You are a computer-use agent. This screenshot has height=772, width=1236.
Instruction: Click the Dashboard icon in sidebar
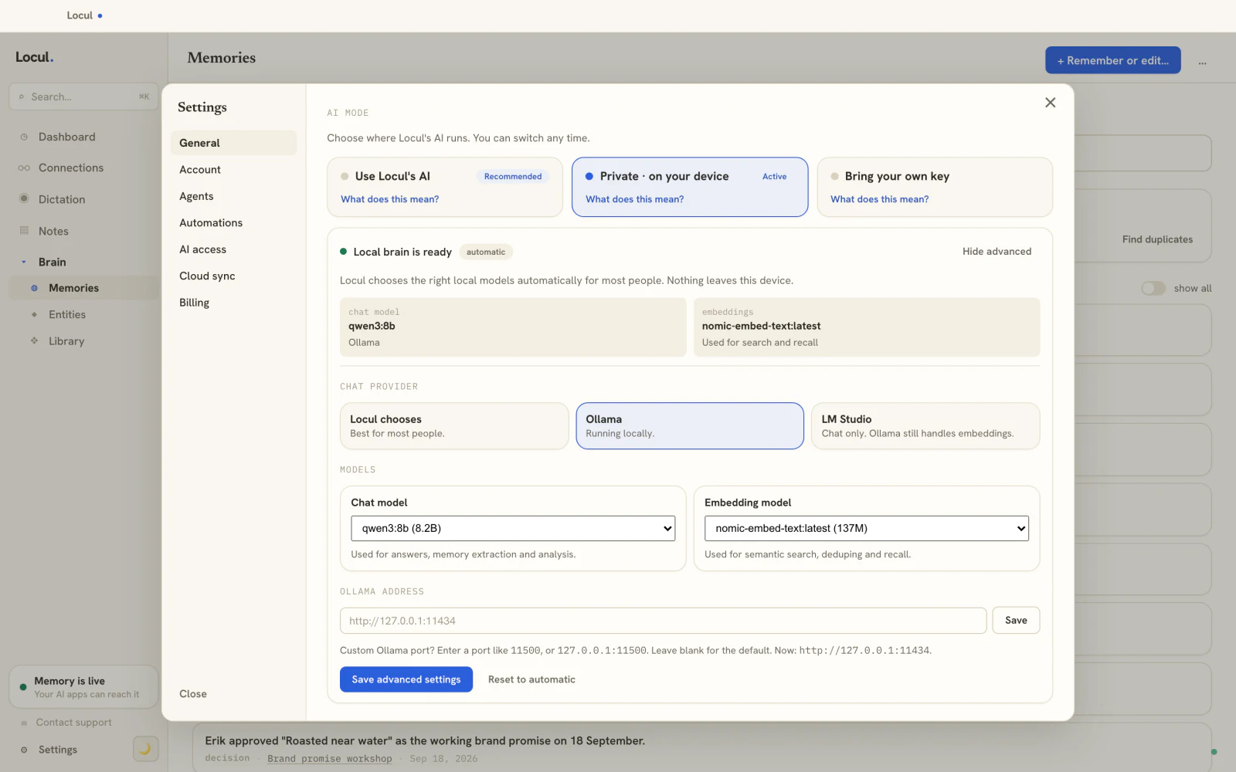click(24, 137)
